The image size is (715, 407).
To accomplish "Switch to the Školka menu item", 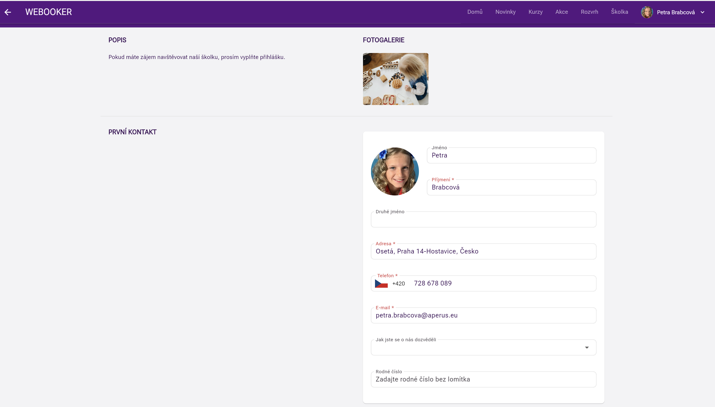I will pyautogui.click(x=619, y=12).
